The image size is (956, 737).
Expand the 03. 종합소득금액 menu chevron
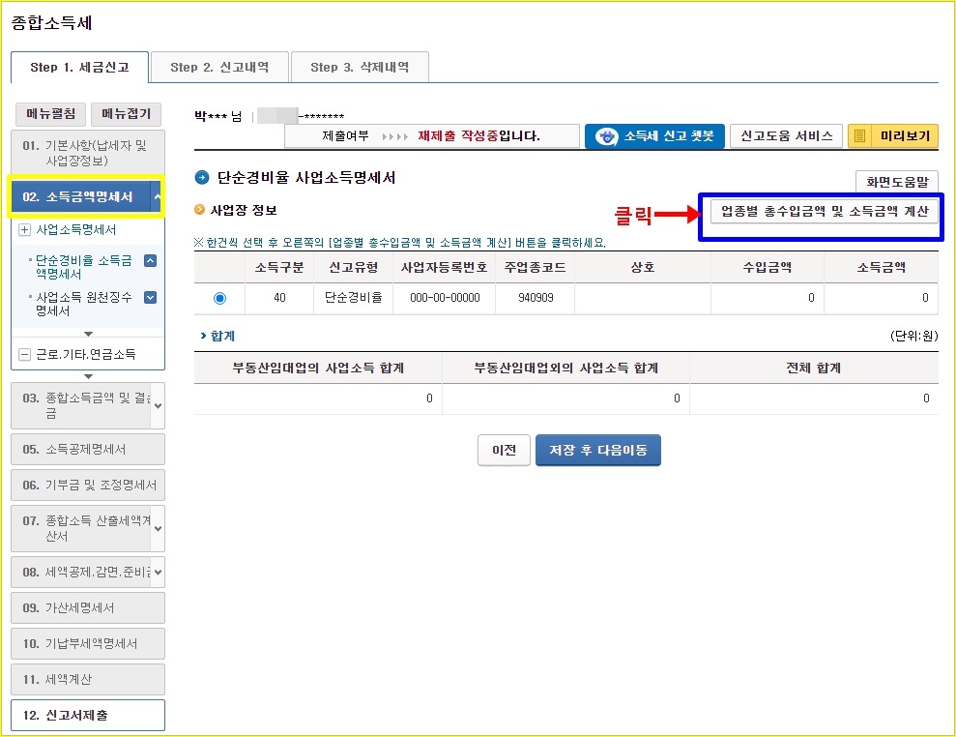158,405
